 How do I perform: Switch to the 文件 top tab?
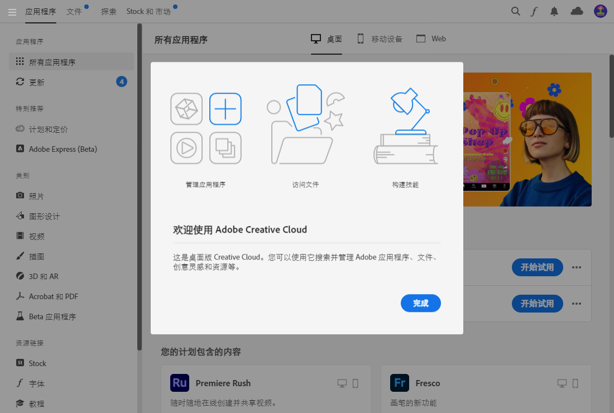pos(74,12)
